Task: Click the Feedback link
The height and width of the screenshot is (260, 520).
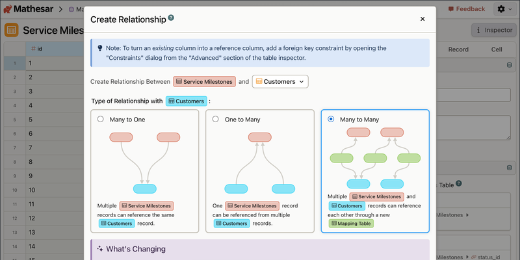Action: coord(466,9)
